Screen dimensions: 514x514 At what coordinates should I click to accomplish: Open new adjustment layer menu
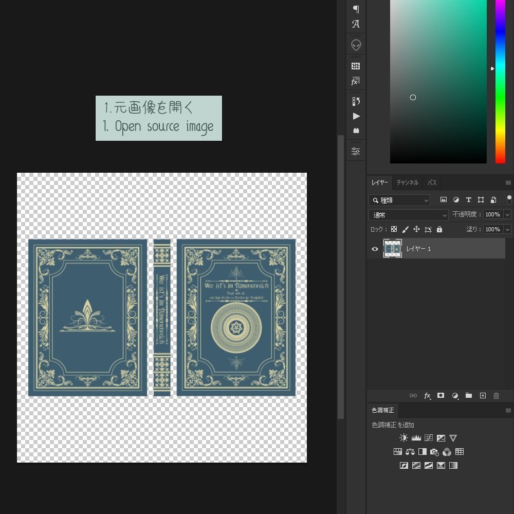[455, 396]
